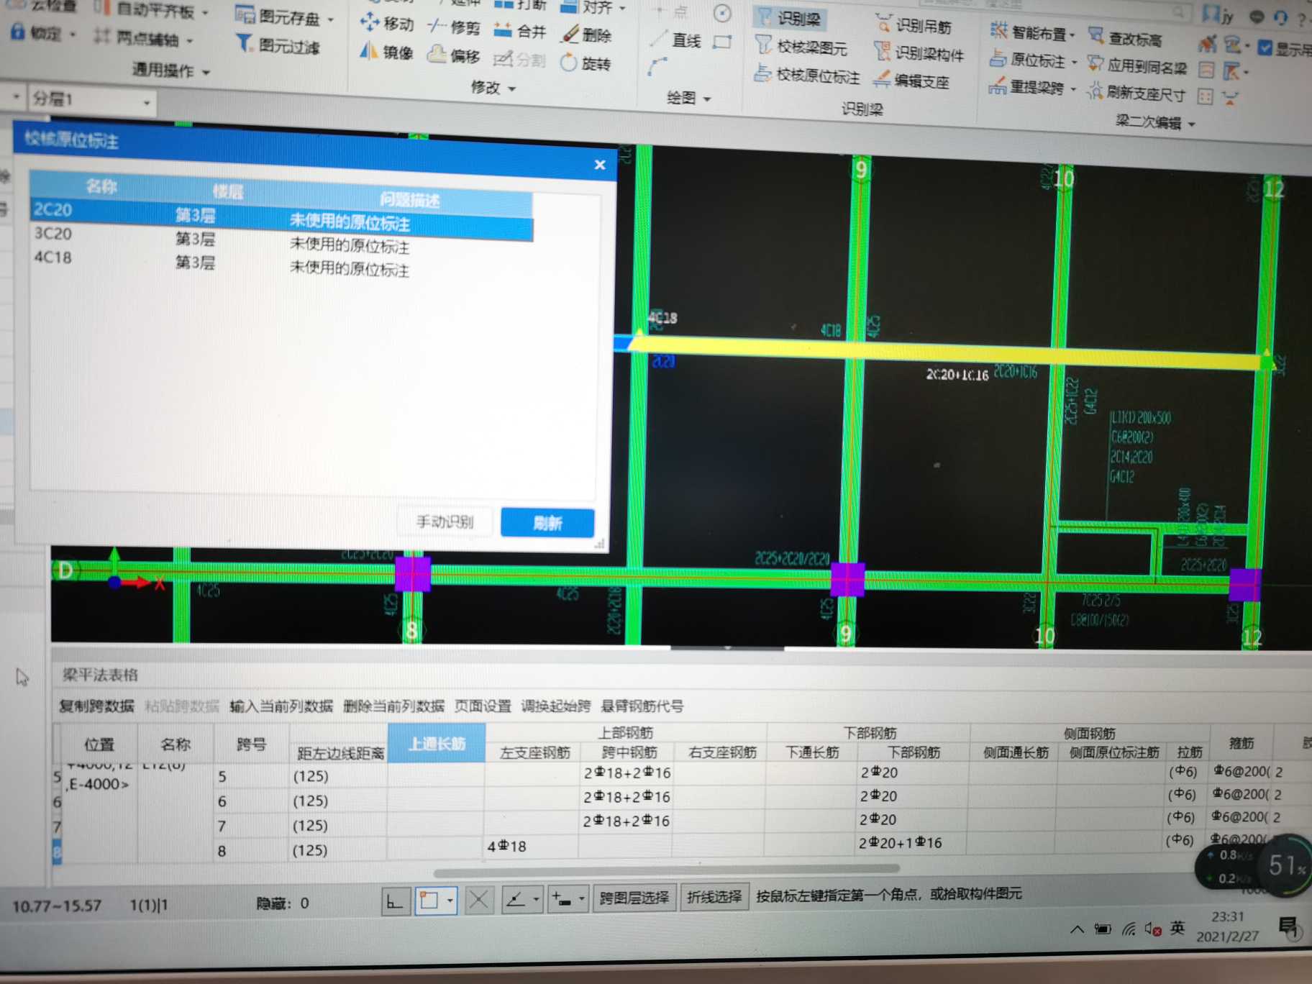Screen dimensions: 1312x984
Task: Choose the 修剪 (Trim) tool
Action: point(454,27)
